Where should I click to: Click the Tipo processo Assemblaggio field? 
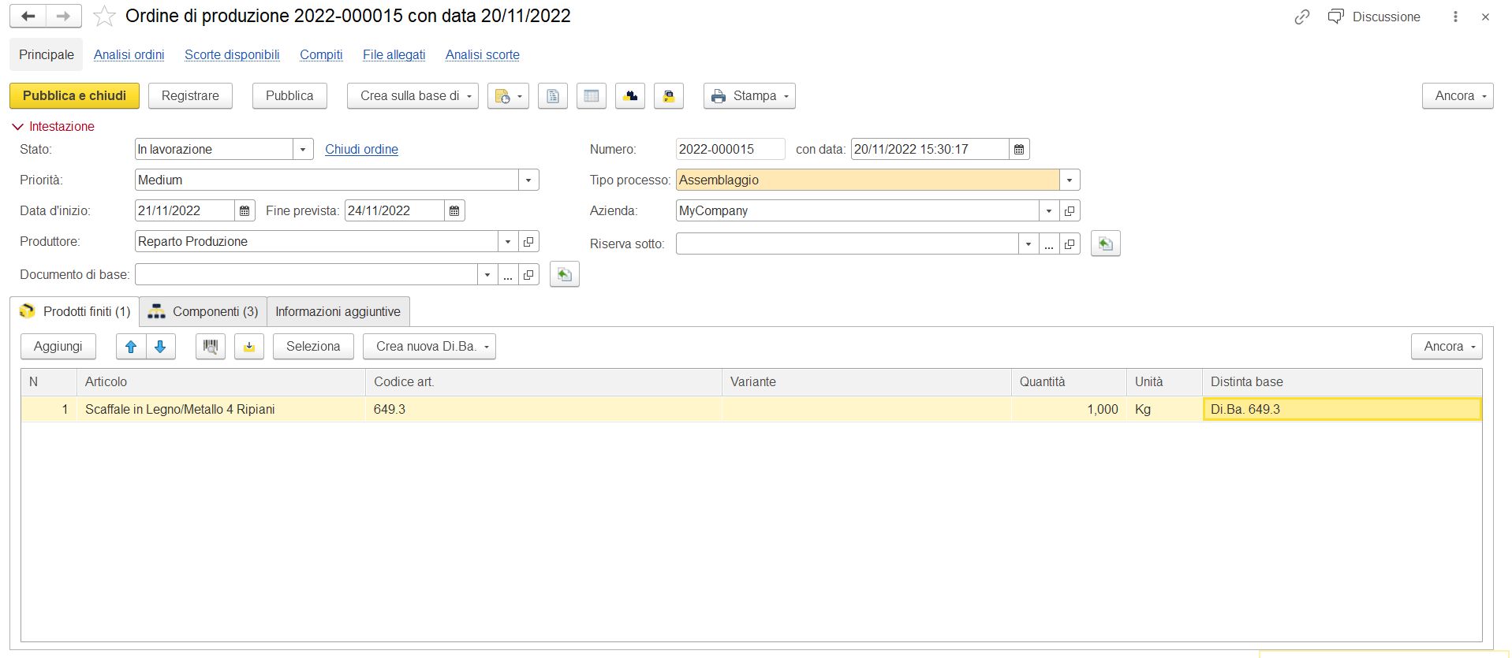pyautogui.click(x=868, y=180)
